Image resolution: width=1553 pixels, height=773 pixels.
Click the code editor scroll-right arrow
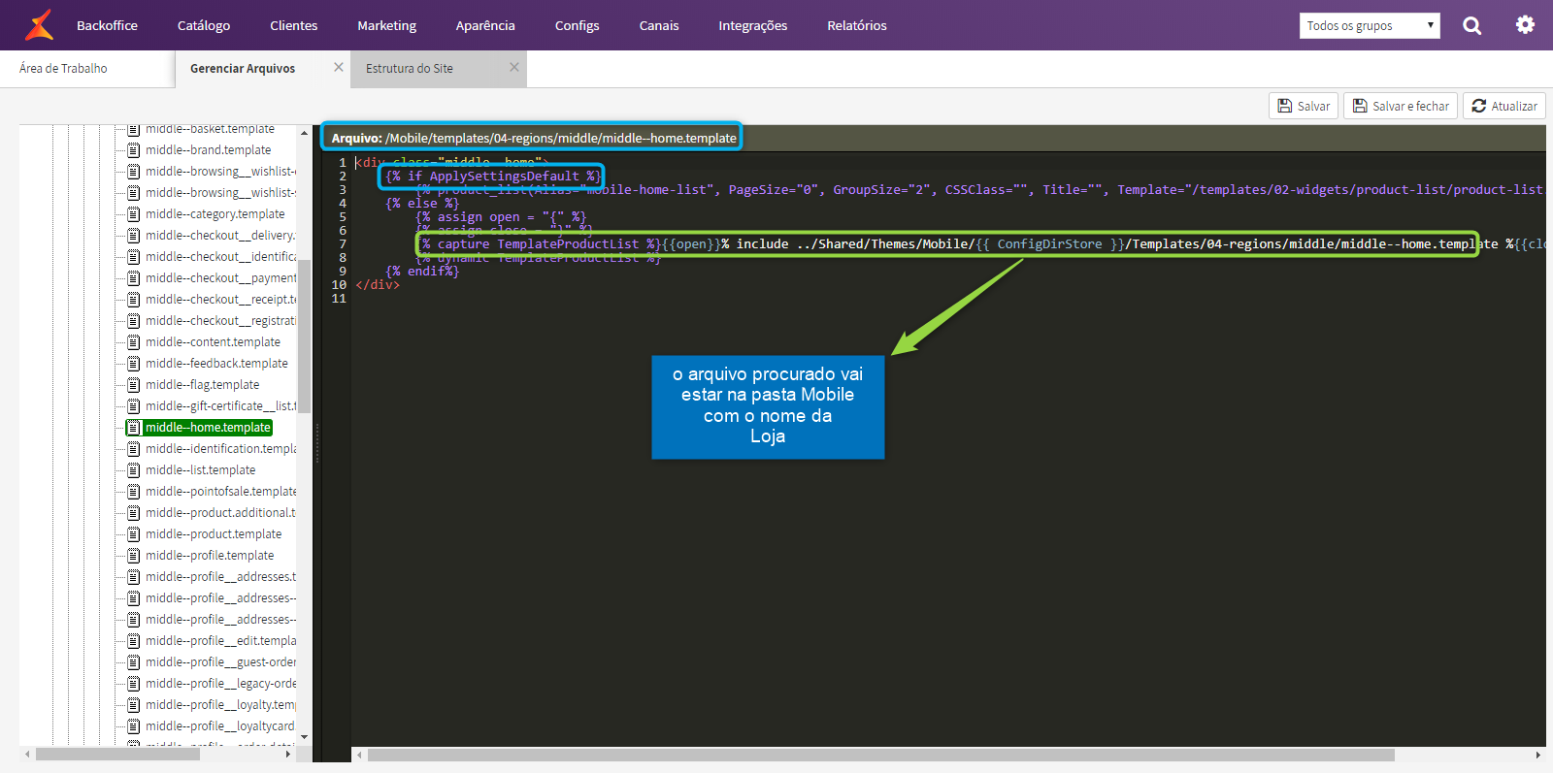(1537, 755)
